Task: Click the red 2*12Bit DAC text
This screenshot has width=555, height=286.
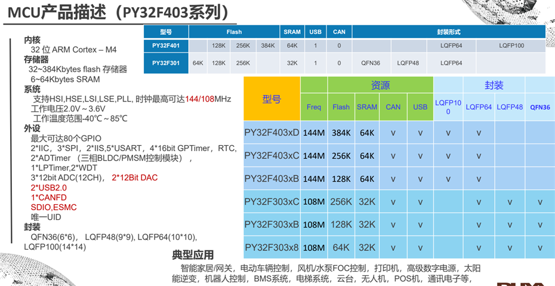Action: (134, 178)
